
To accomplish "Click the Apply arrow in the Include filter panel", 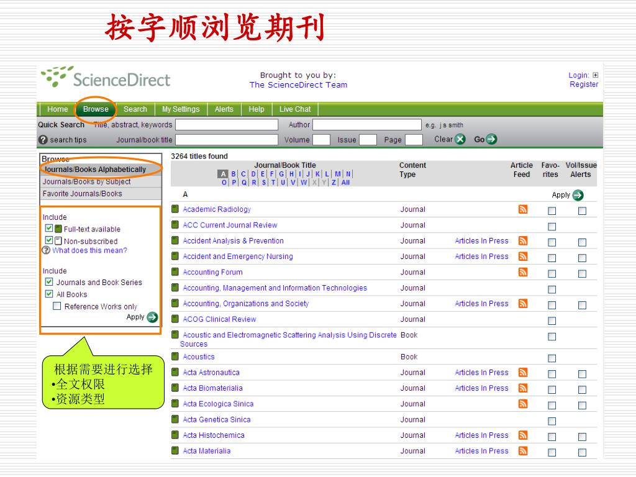I will 152,317.
